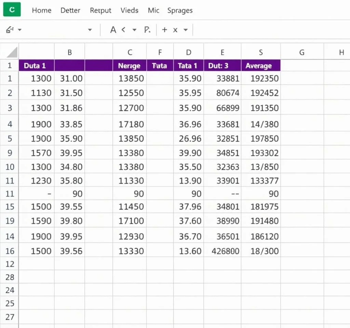Expand the dropdown arrow beside paint format icon
350x328 pixels.
[20, 30]
